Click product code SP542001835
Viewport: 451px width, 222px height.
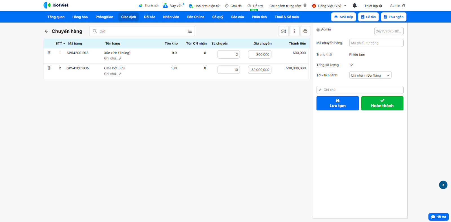[x=78, y=68]
